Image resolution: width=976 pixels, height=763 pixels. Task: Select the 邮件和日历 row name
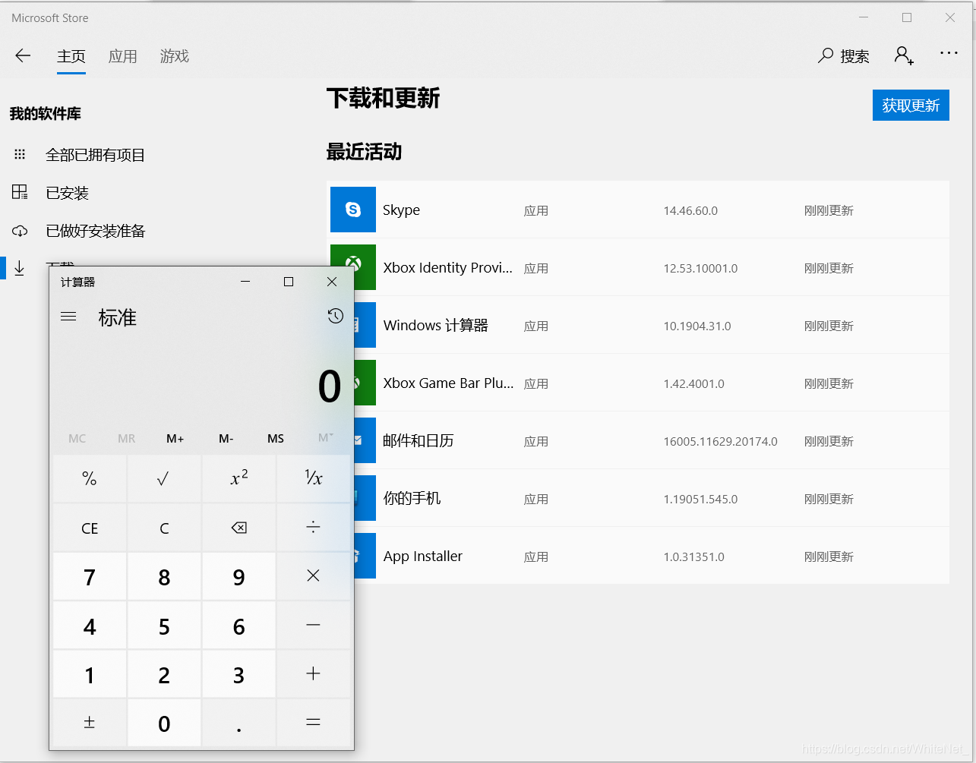419,440
